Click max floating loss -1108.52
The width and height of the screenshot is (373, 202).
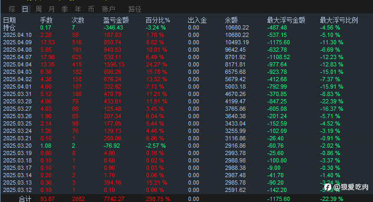(x=278, y=57)
